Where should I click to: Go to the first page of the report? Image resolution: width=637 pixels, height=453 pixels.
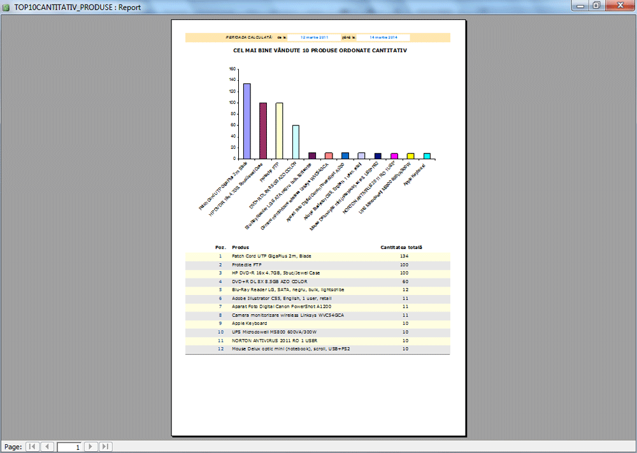[x=32, y=447]
